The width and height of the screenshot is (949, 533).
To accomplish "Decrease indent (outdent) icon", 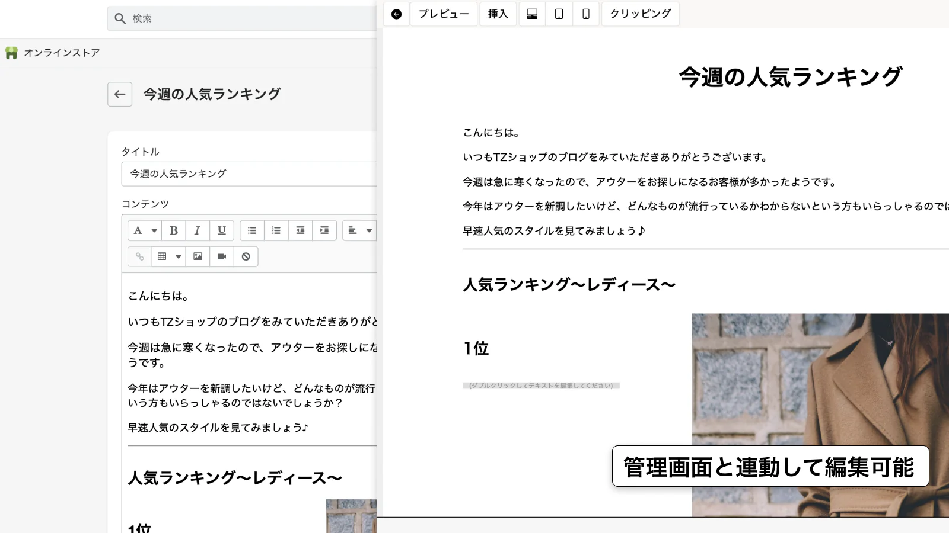I will (301, 230).
